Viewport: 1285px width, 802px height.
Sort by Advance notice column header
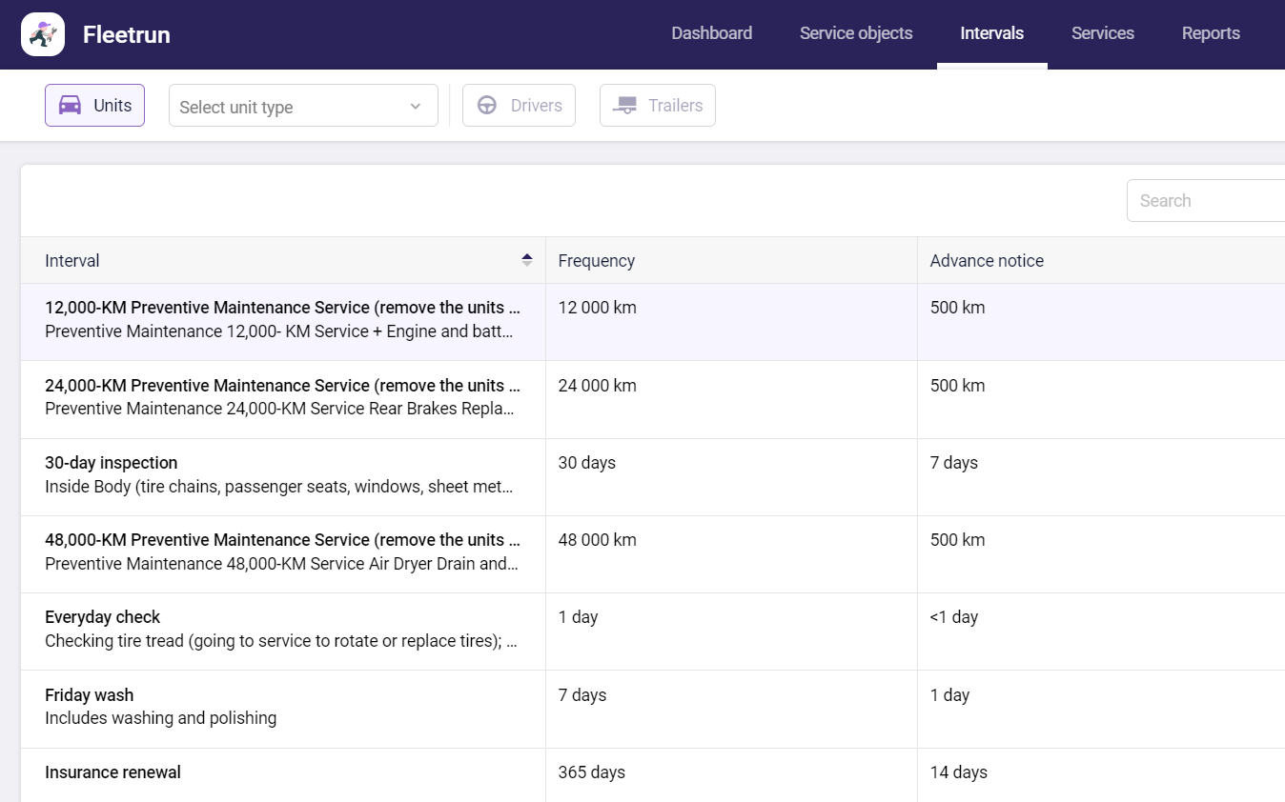[987, 261]
